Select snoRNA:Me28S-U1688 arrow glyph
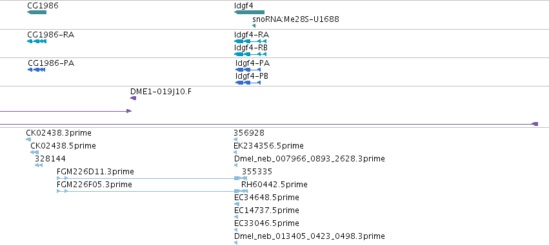The width and height of the screenshot is (549, 246). (254, 26)
